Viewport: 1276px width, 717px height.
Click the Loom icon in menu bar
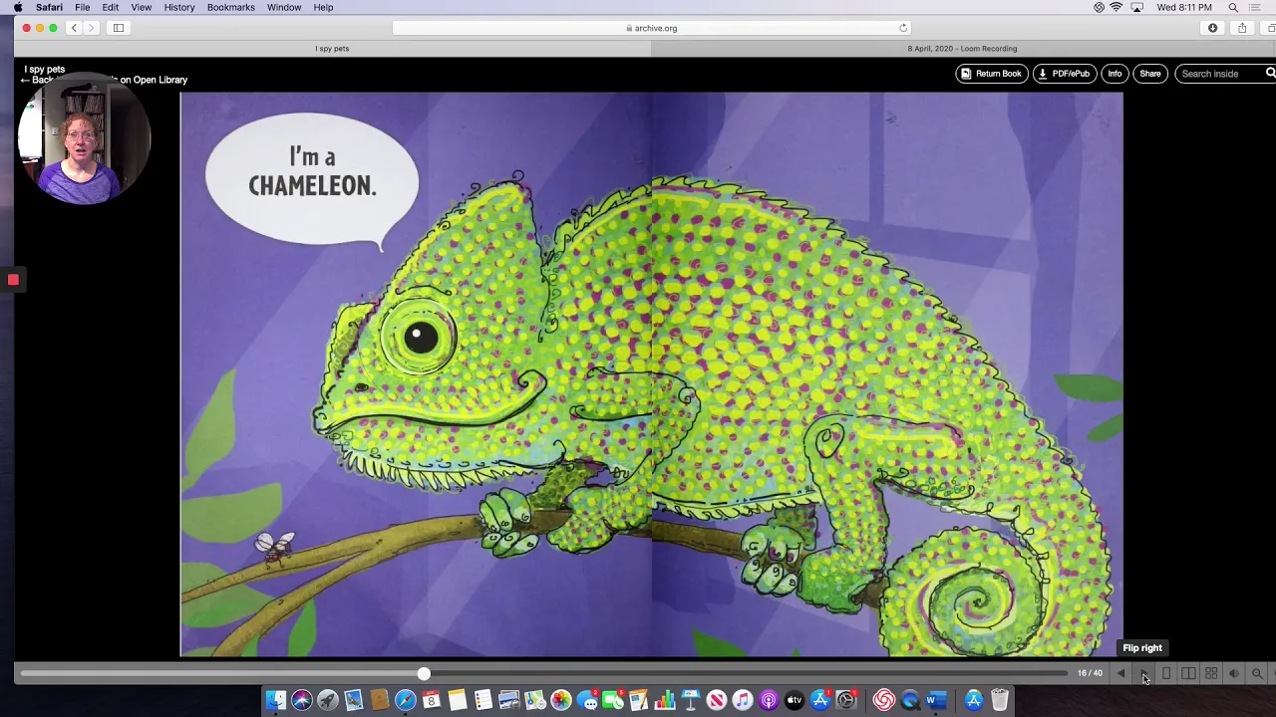click(x=1099, y=7)
